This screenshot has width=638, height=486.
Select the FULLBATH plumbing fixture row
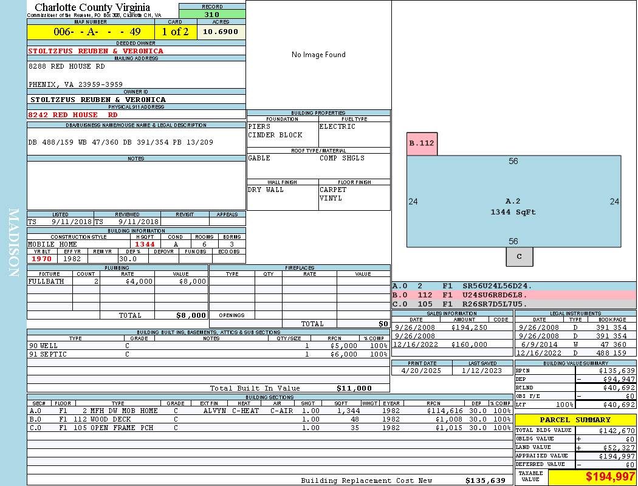[117, 282]
